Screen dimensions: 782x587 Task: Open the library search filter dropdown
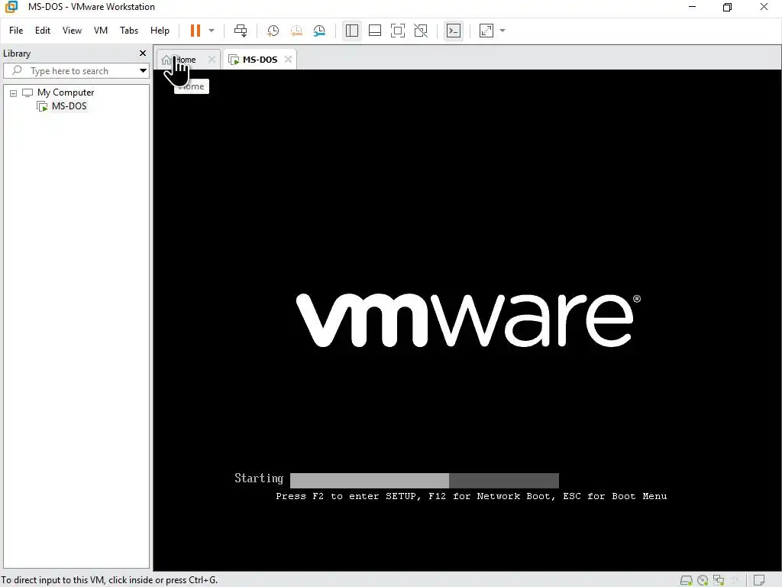143,71
